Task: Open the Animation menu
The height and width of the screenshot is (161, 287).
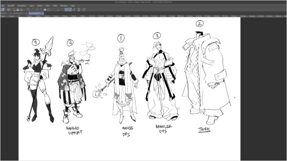Action: coord(22,6)
